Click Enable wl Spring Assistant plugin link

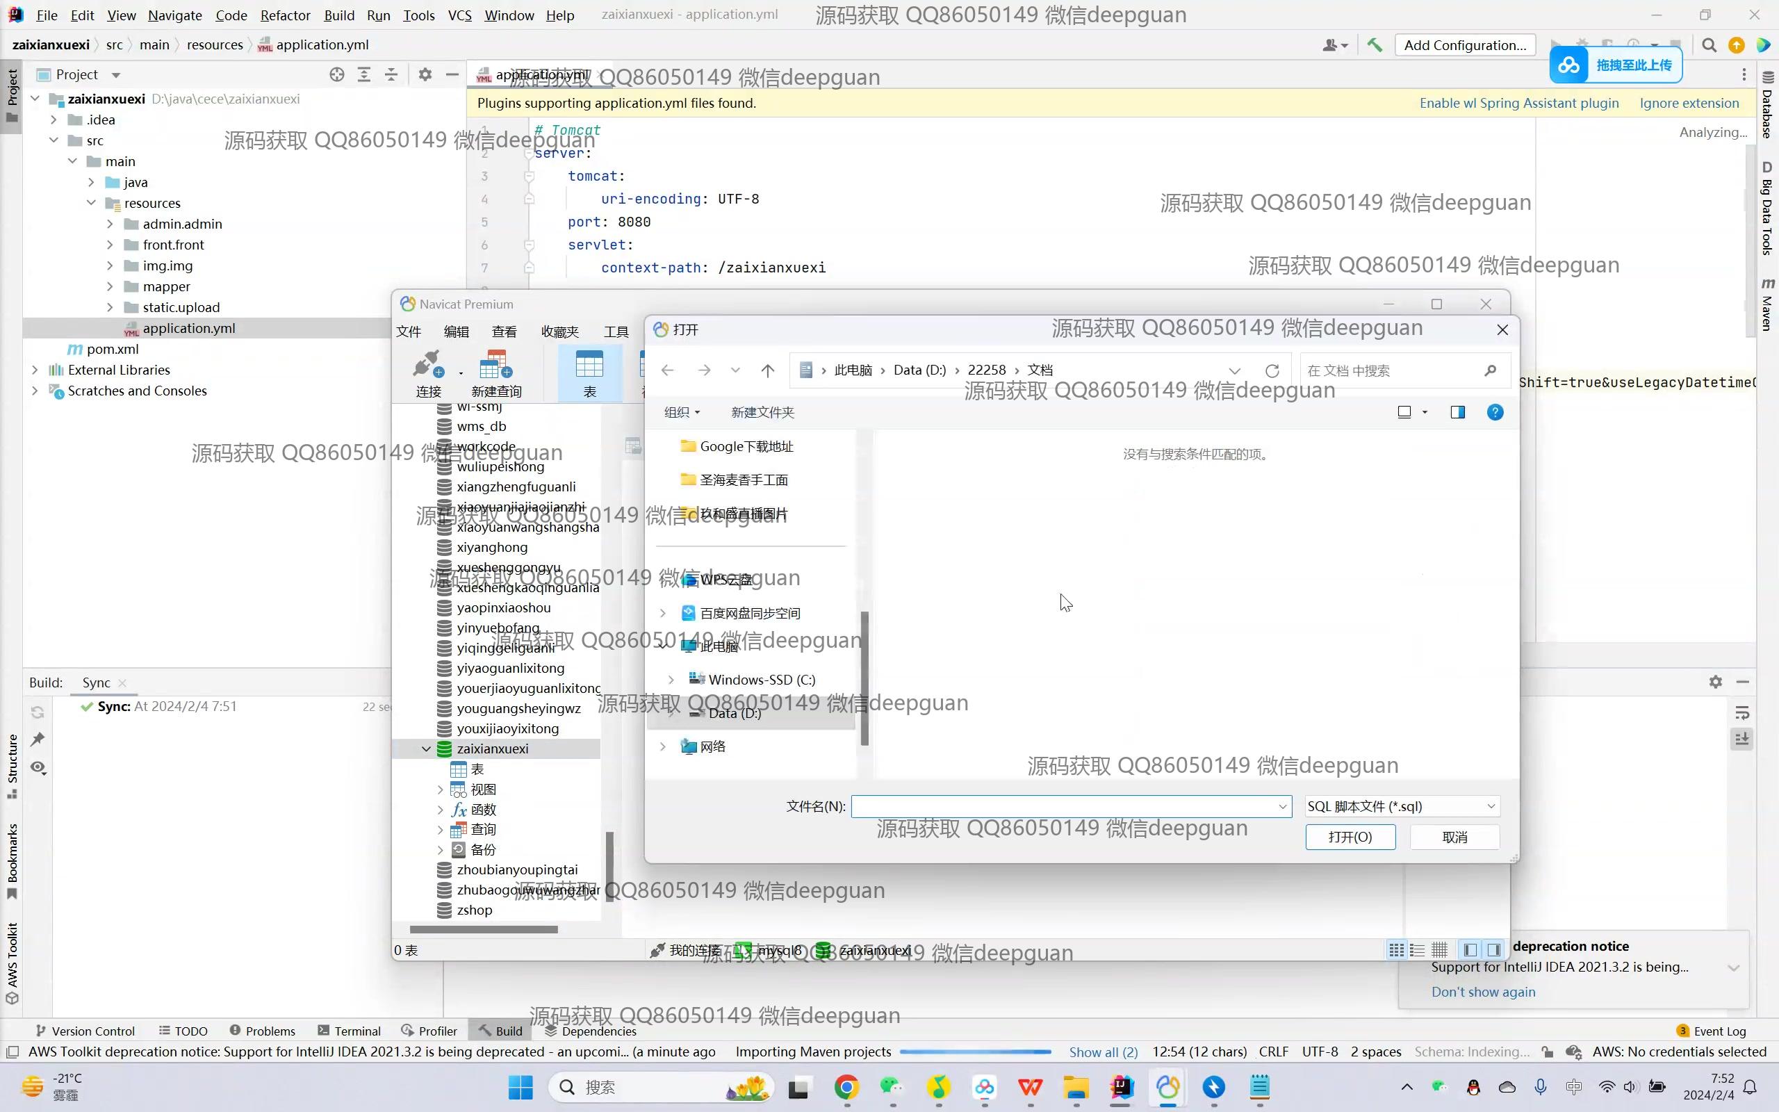[1519, 103]
